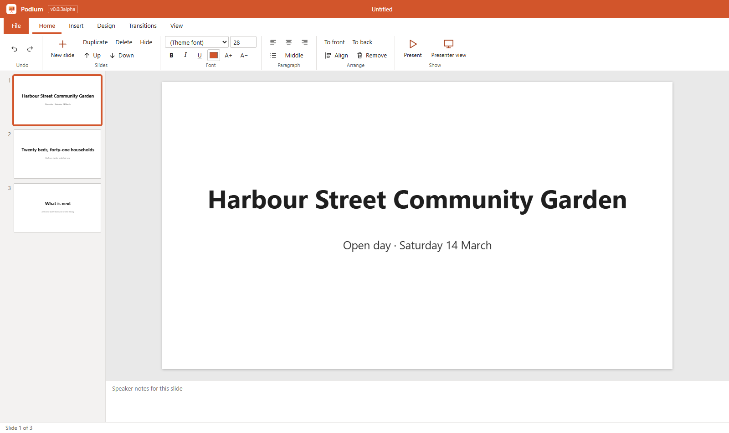Viewport: 729px width, 433px height.
Task: Set vertical alignment to Middle
Action: [x=294, y=55]
